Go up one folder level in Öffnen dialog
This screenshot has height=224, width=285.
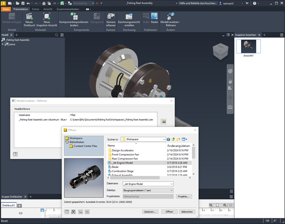point(173,139)
